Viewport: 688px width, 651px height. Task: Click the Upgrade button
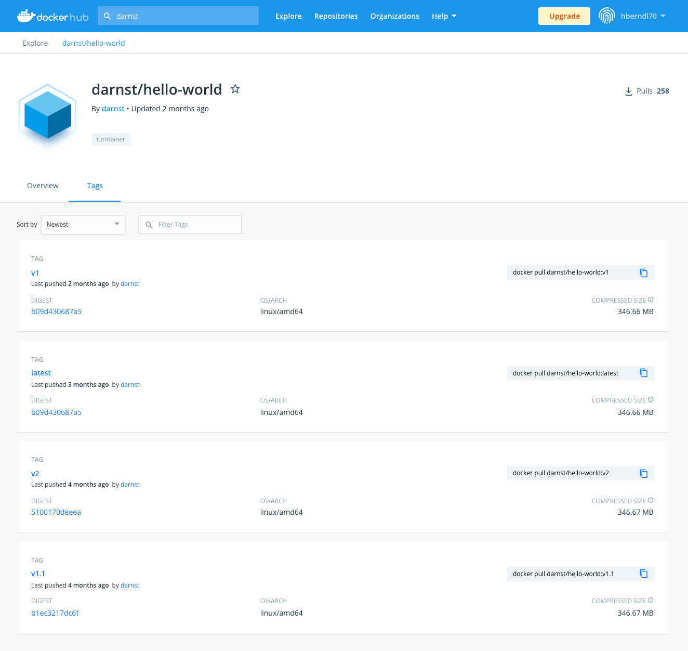pyautogui.click(x=564, y=16)
